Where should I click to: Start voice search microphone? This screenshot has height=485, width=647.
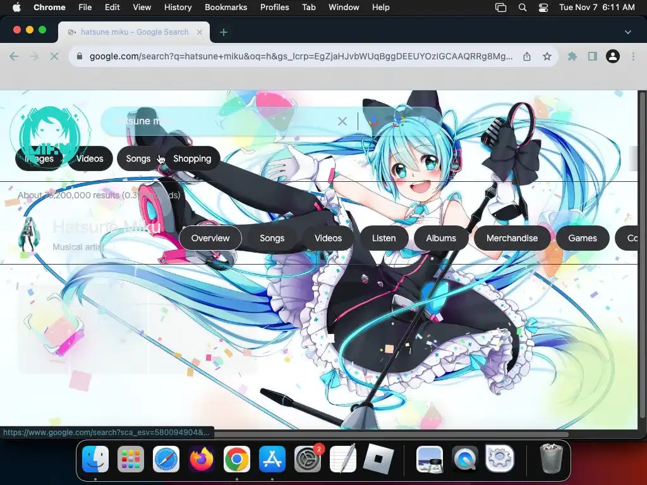pos(373,121)
